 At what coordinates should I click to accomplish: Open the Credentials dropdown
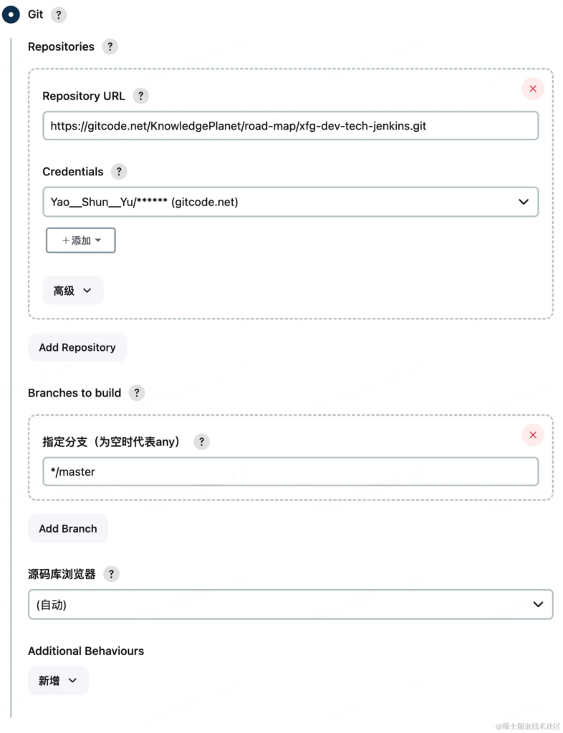[x=290, y=202]
